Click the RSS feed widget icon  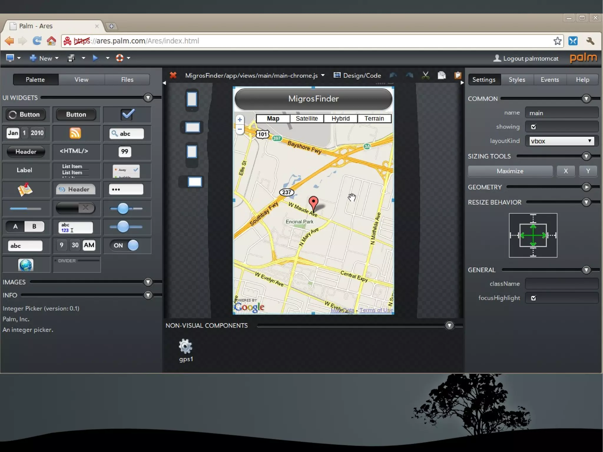75,133
